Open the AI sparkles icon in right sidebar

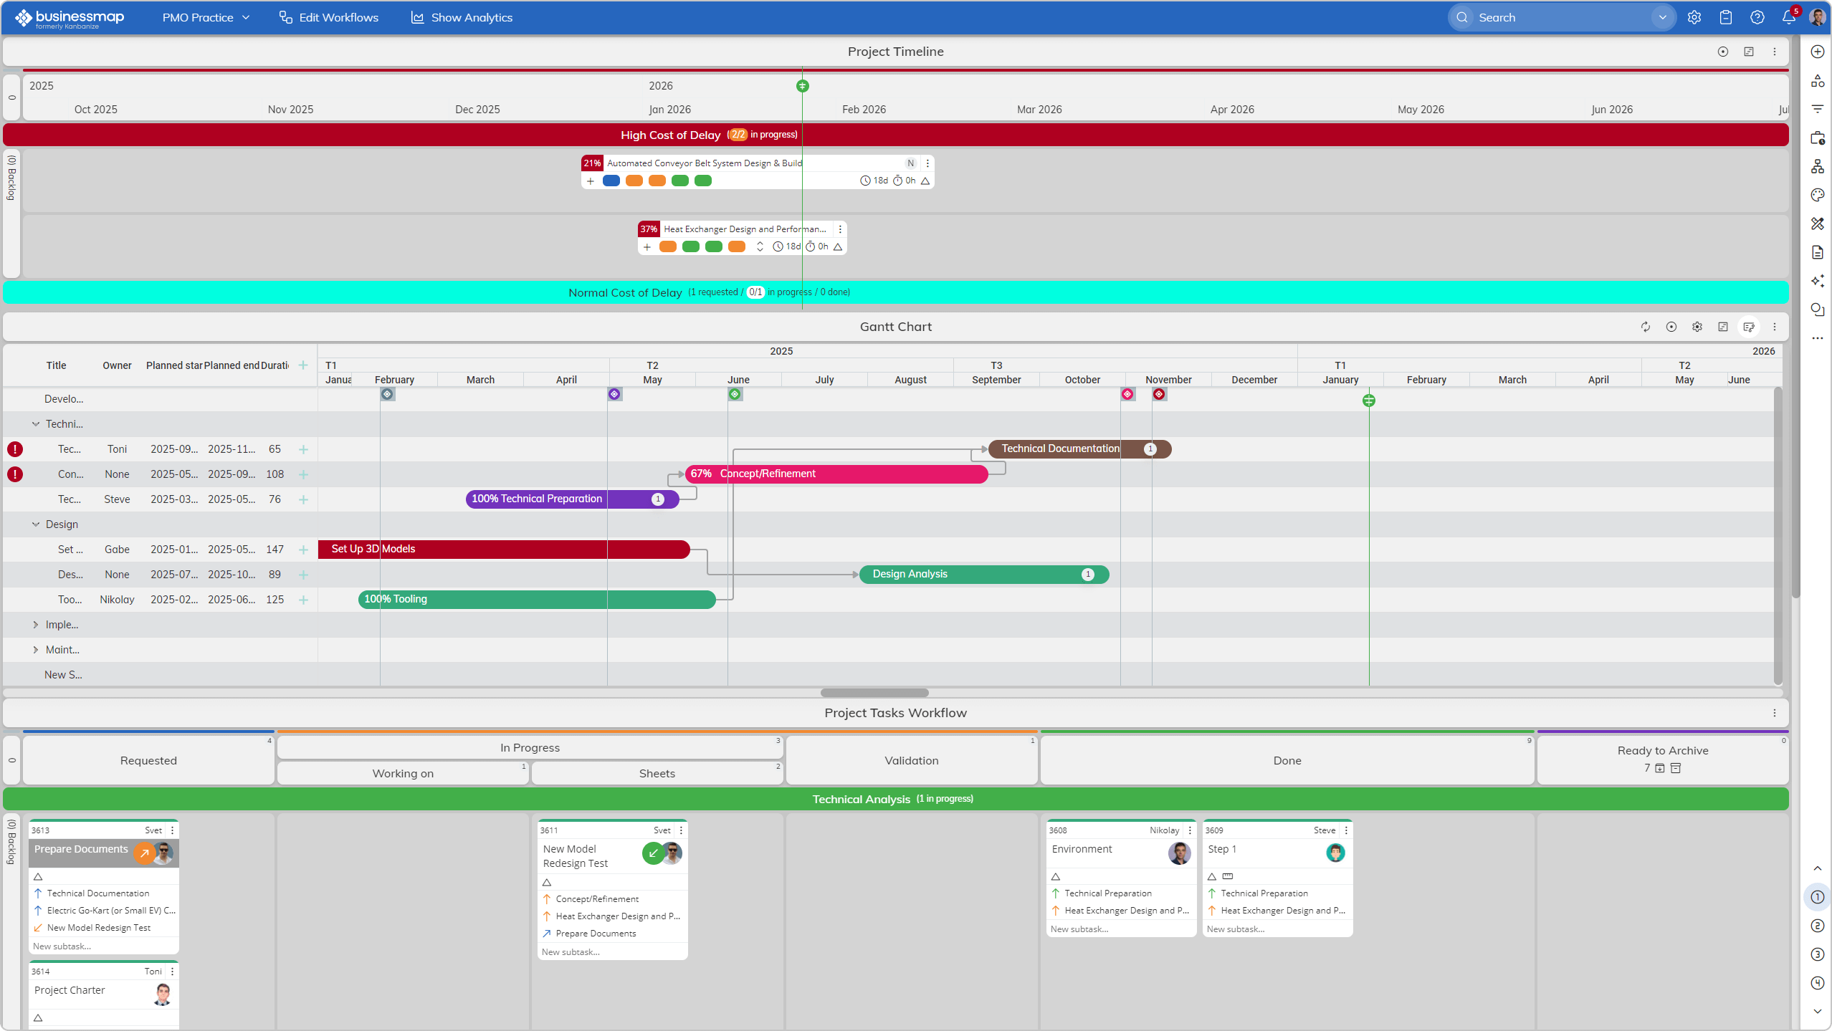click(1818, 281)
